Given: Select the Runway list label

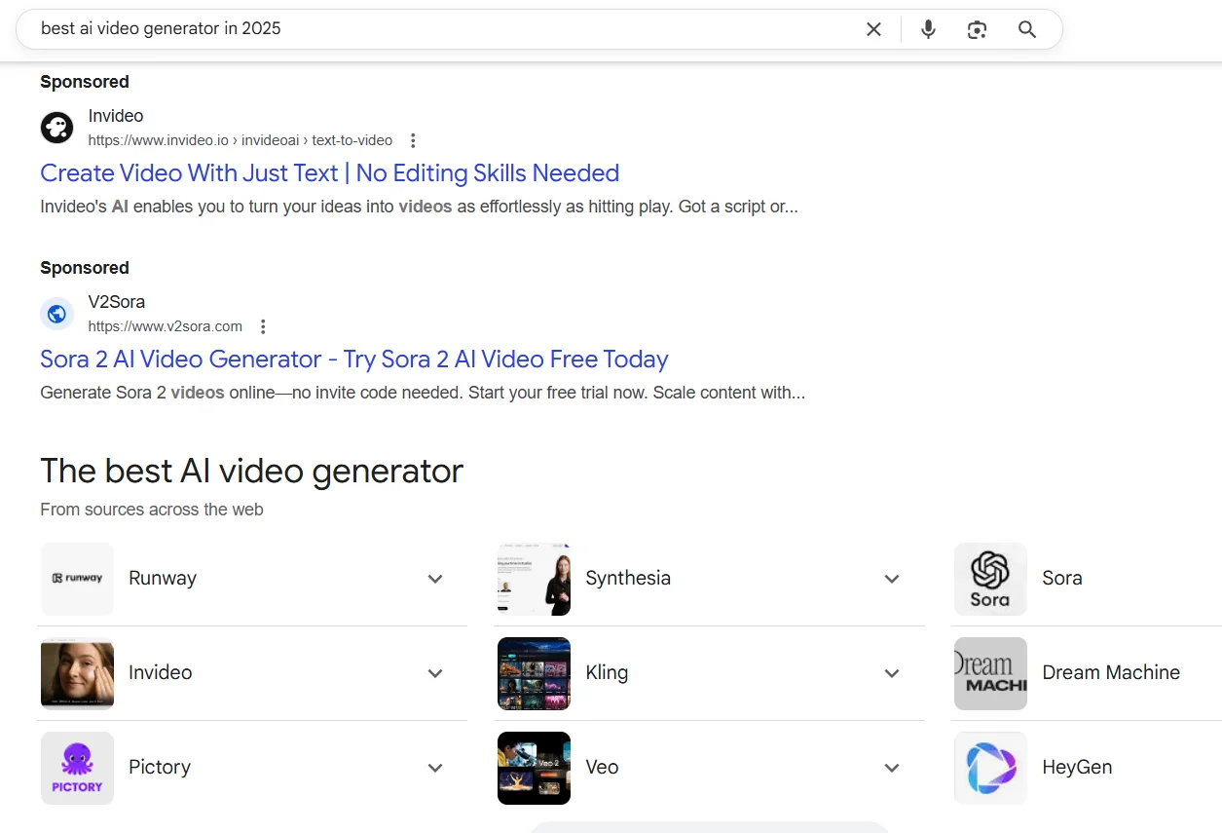Looking at the screenshot, I should pyautogui.click(x=163, y=579).
